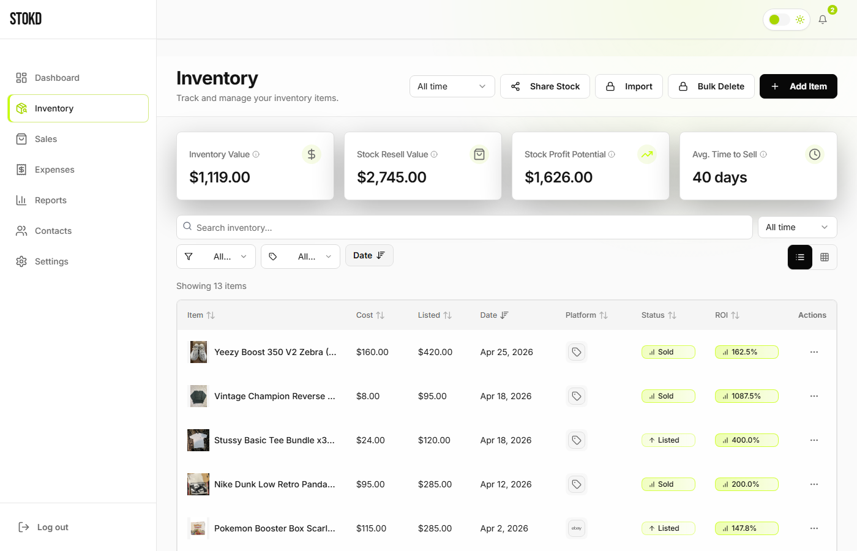The height and width of the screenshot is (551, 857).
Task: Click Add Item button
Action: click(x=798, y=86)
